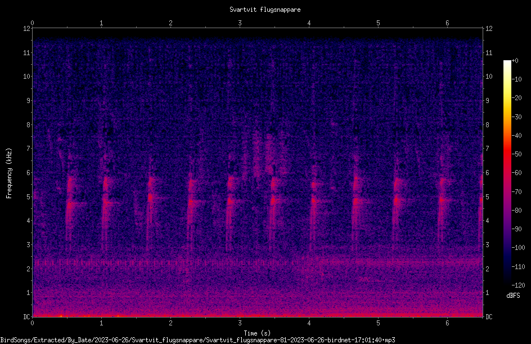
Task: Click the "-110" color scale label
Action: [x=518, y=267]
